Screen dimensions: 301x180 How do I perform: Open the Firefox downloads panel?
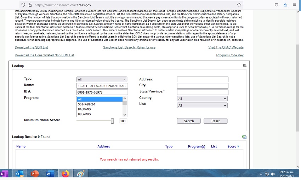(x=285, y=5)
